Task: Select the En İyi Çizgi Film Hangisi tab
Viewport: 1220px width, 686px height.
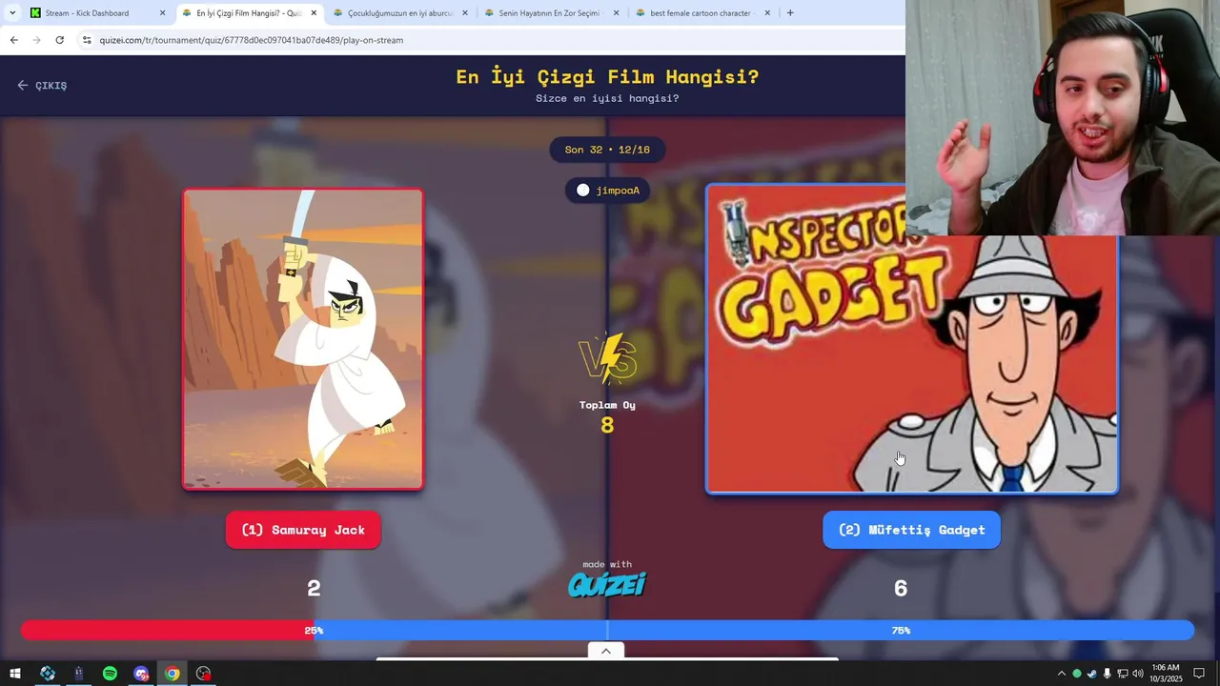Action: (250, 12)
